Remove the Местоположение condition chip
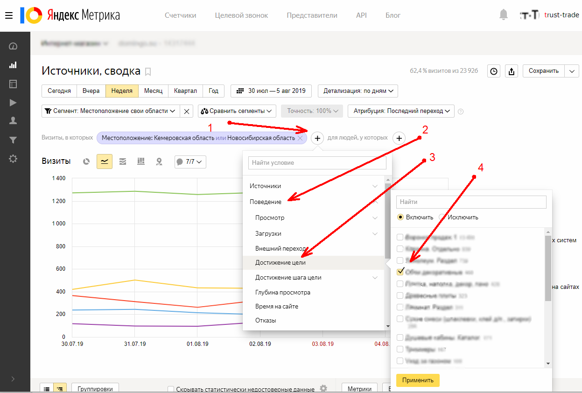582x393 pixels. [x=300, y=138]
